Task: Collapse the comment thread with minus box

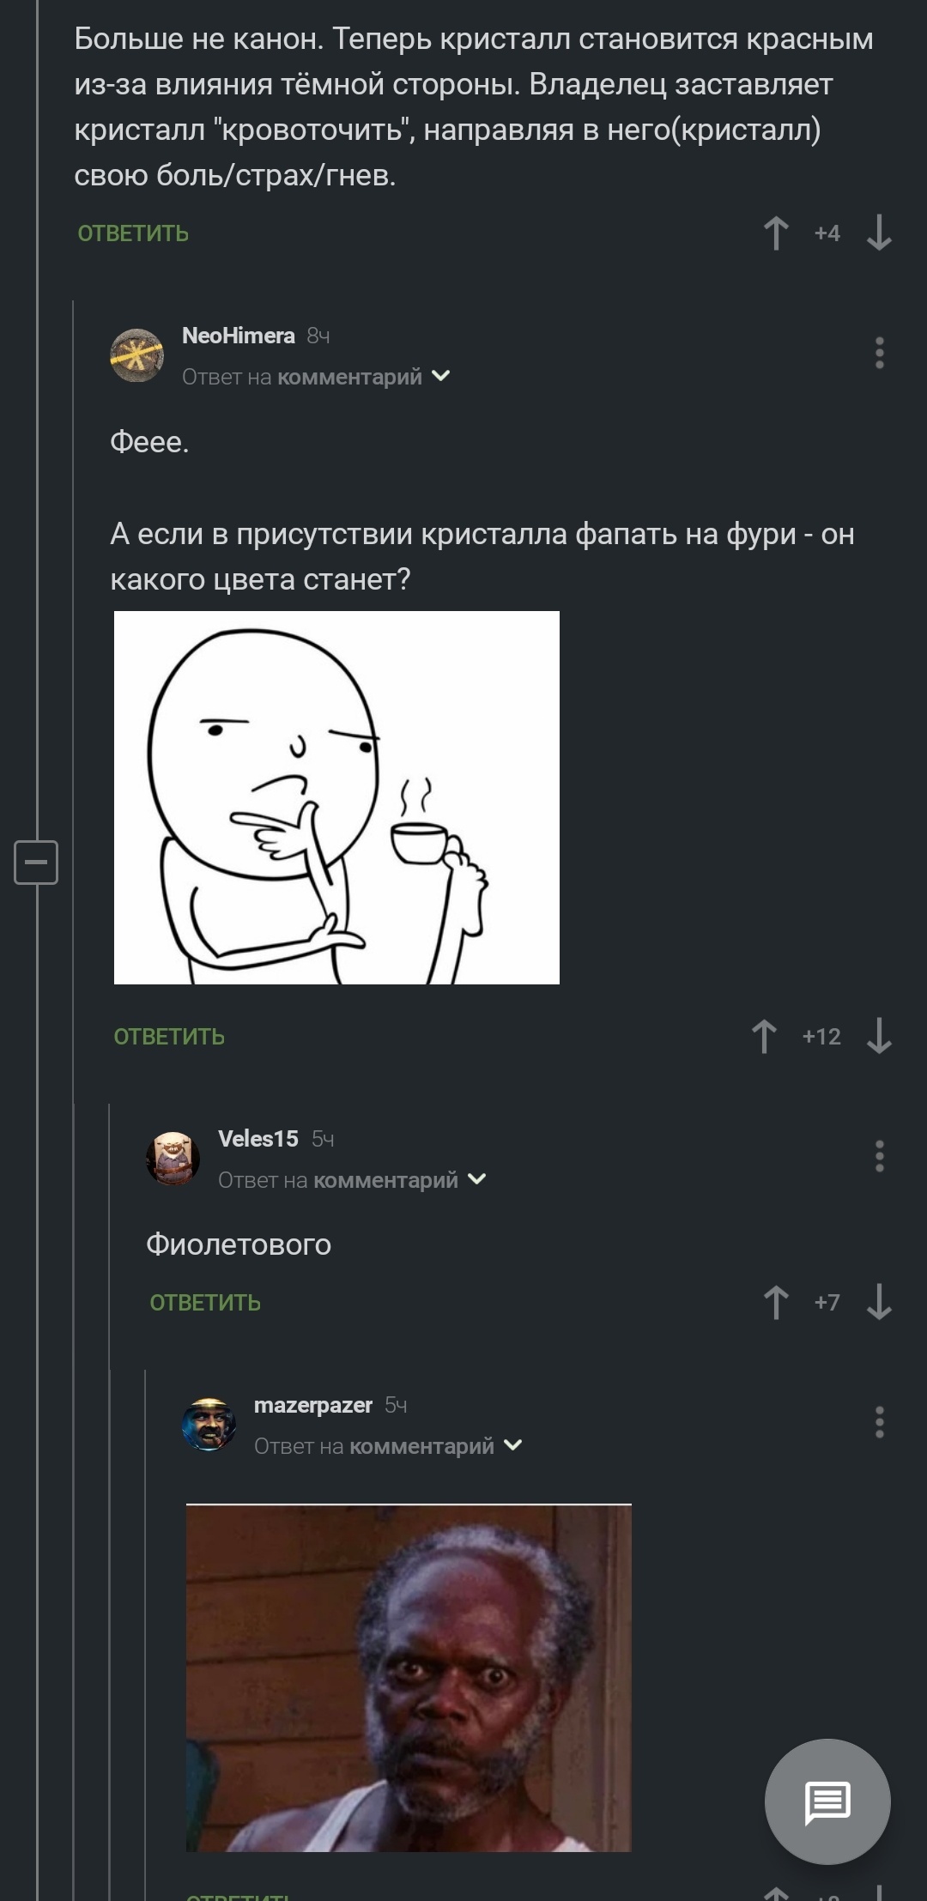Action: [x=36, y=862]
